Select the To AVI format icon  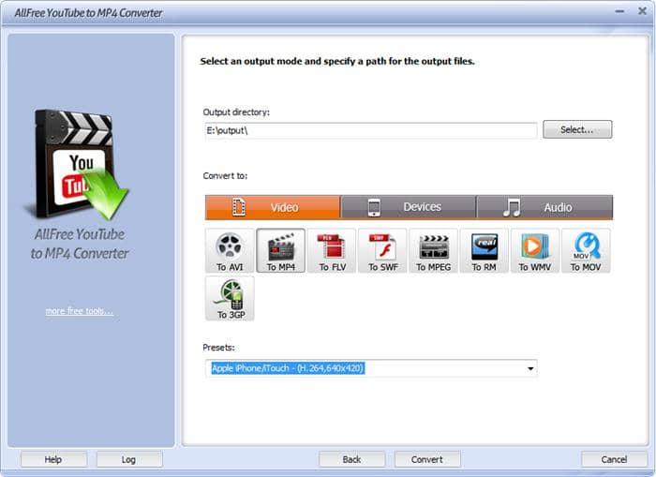click(x=229, y=250)
